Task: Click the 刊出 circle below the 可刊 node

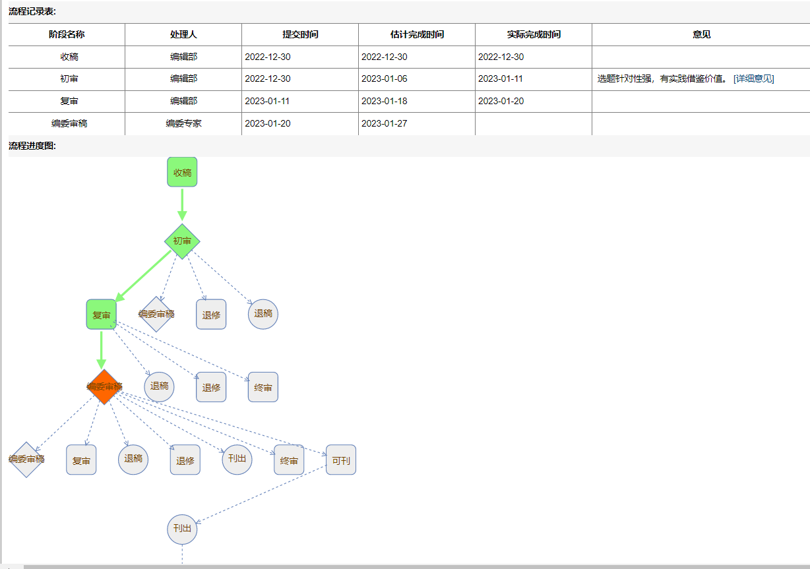Action: click(x=182, y=529)
